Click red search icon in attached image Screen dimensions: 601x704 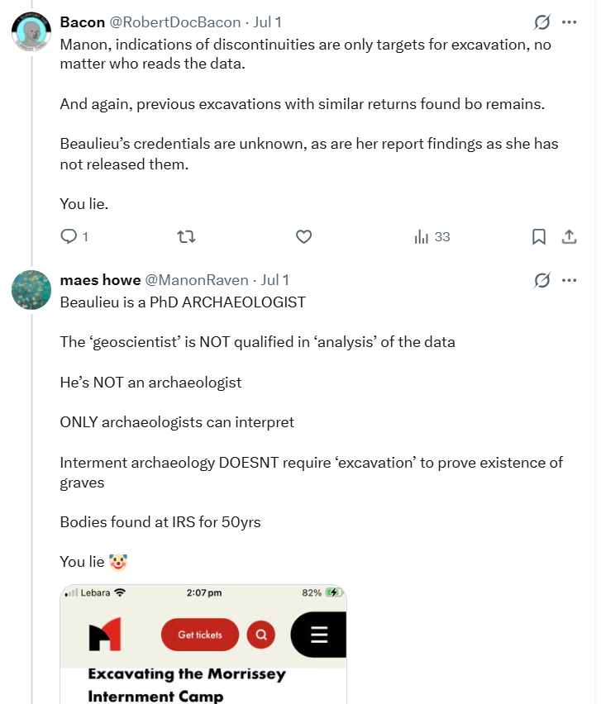[x=261, y=635]
